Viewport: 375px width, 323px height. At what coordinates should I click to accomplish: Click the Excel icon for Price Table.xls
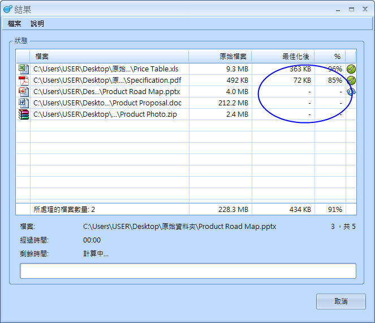pyautogui.click(x=23, y=69)
